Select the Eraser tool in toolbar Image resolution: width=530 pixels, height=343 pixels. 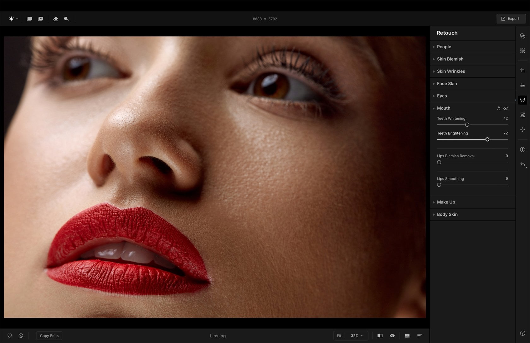[56, 19]
